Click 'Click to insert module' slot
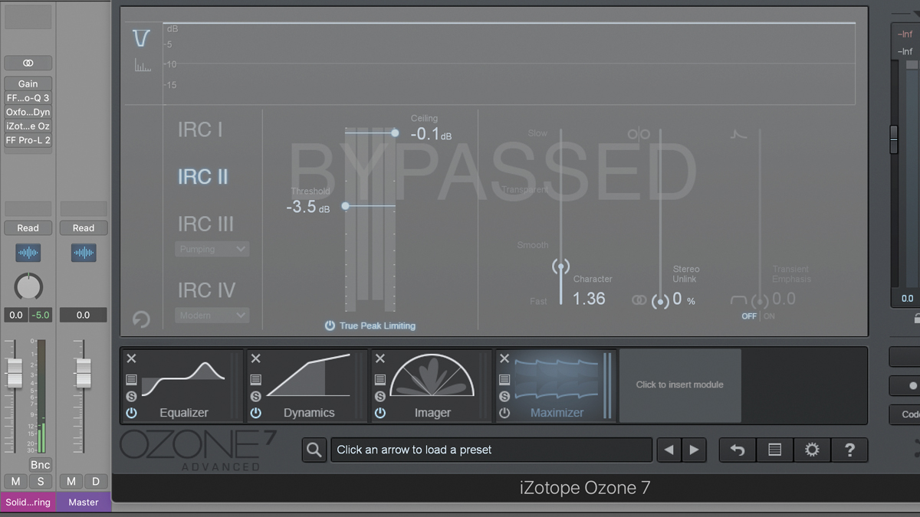 tap(680, 385)
